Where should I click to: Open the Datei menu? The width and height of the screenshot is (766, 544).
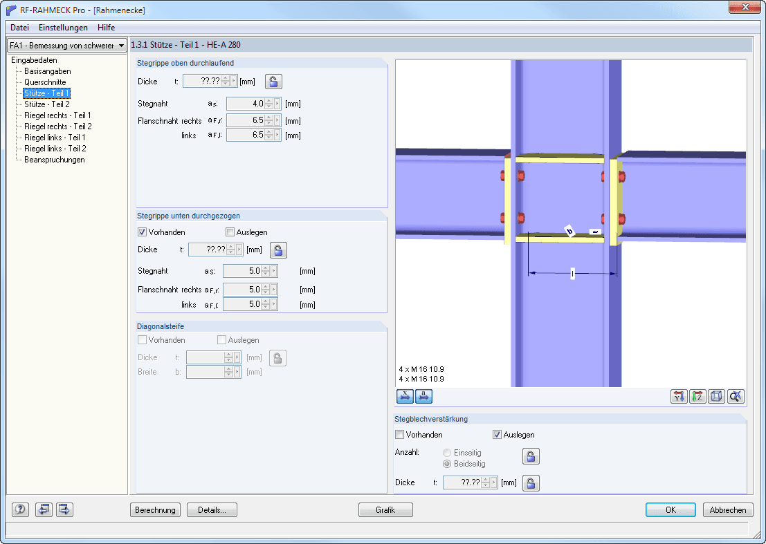click(x=19, y=28)
